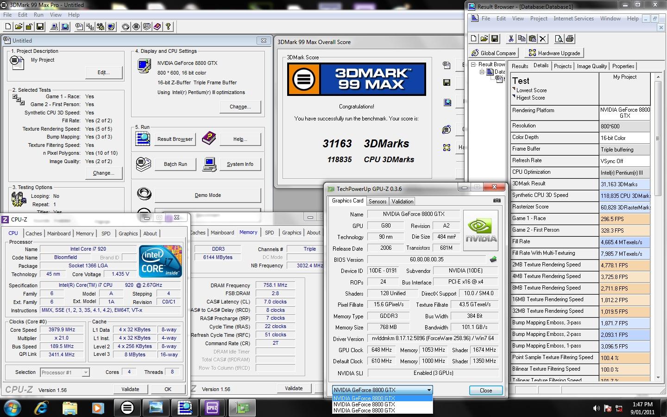The image size is (667, 417).
Task: Click Save floppy icon in 3DMark toolbar
Action: pos(40,27)
